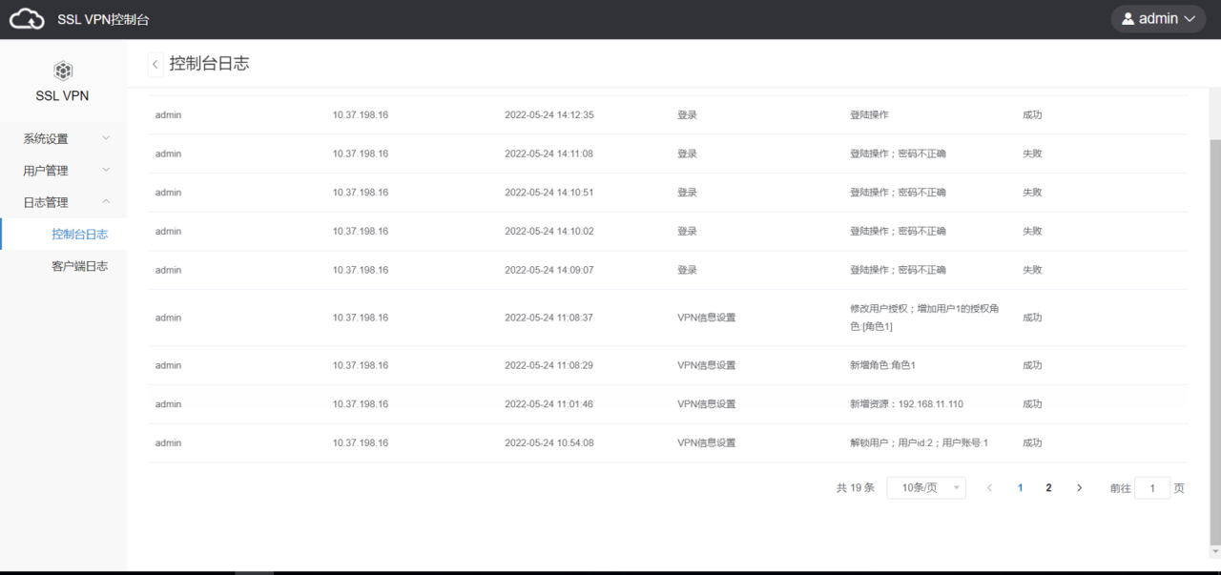Click the timestamp 2022-05-24 10:54:08
This screenshot has height=575, width=1221.
coord(549,442)
